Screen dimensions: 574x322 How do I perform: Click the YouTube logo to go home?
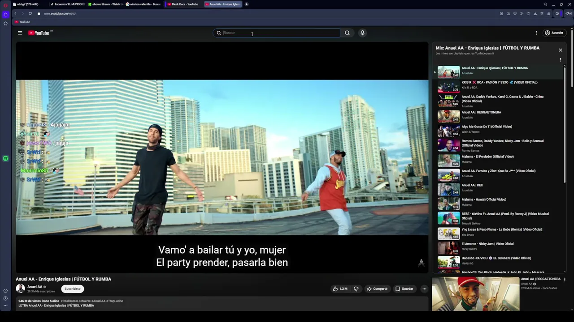(x=39, y=33)
